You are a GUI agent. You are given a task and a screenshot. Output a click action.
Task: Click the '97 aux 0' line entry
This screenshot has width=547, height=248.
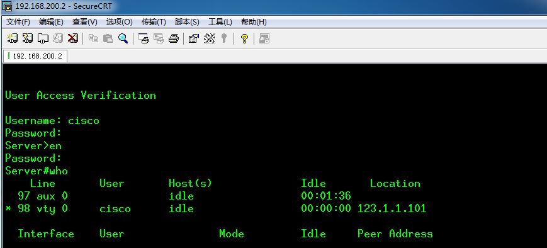click(x=43, y=196)
